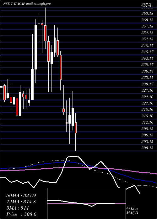
Task: Click the Price : 308.6 readout
Action: (21, 214)
